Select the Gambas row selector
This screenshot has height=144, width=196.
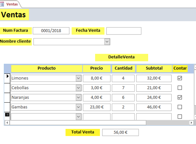tap(7, 107)
